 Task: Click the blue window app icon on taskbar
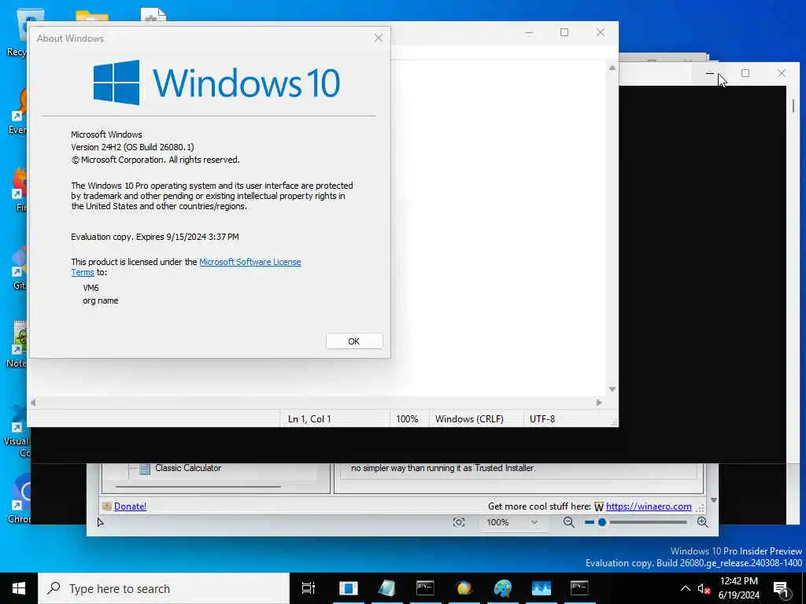point(348,588)
